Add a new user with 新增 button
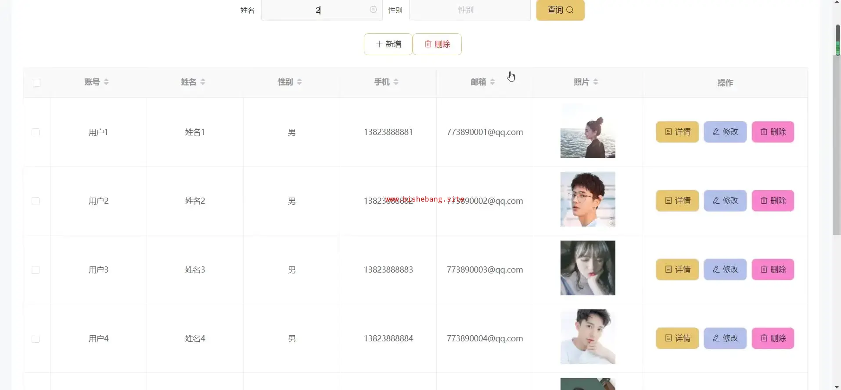 (x=388, y=44)
